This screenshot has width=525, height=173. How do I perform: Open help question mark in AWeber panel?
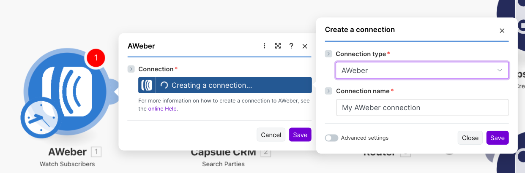[291, 46]
